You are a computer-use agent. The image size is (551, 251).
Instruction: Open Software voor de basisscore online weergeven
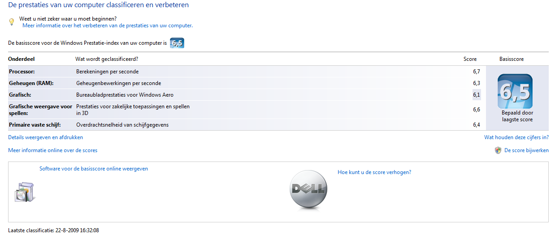pyautogui.click(x=94, y=169)
